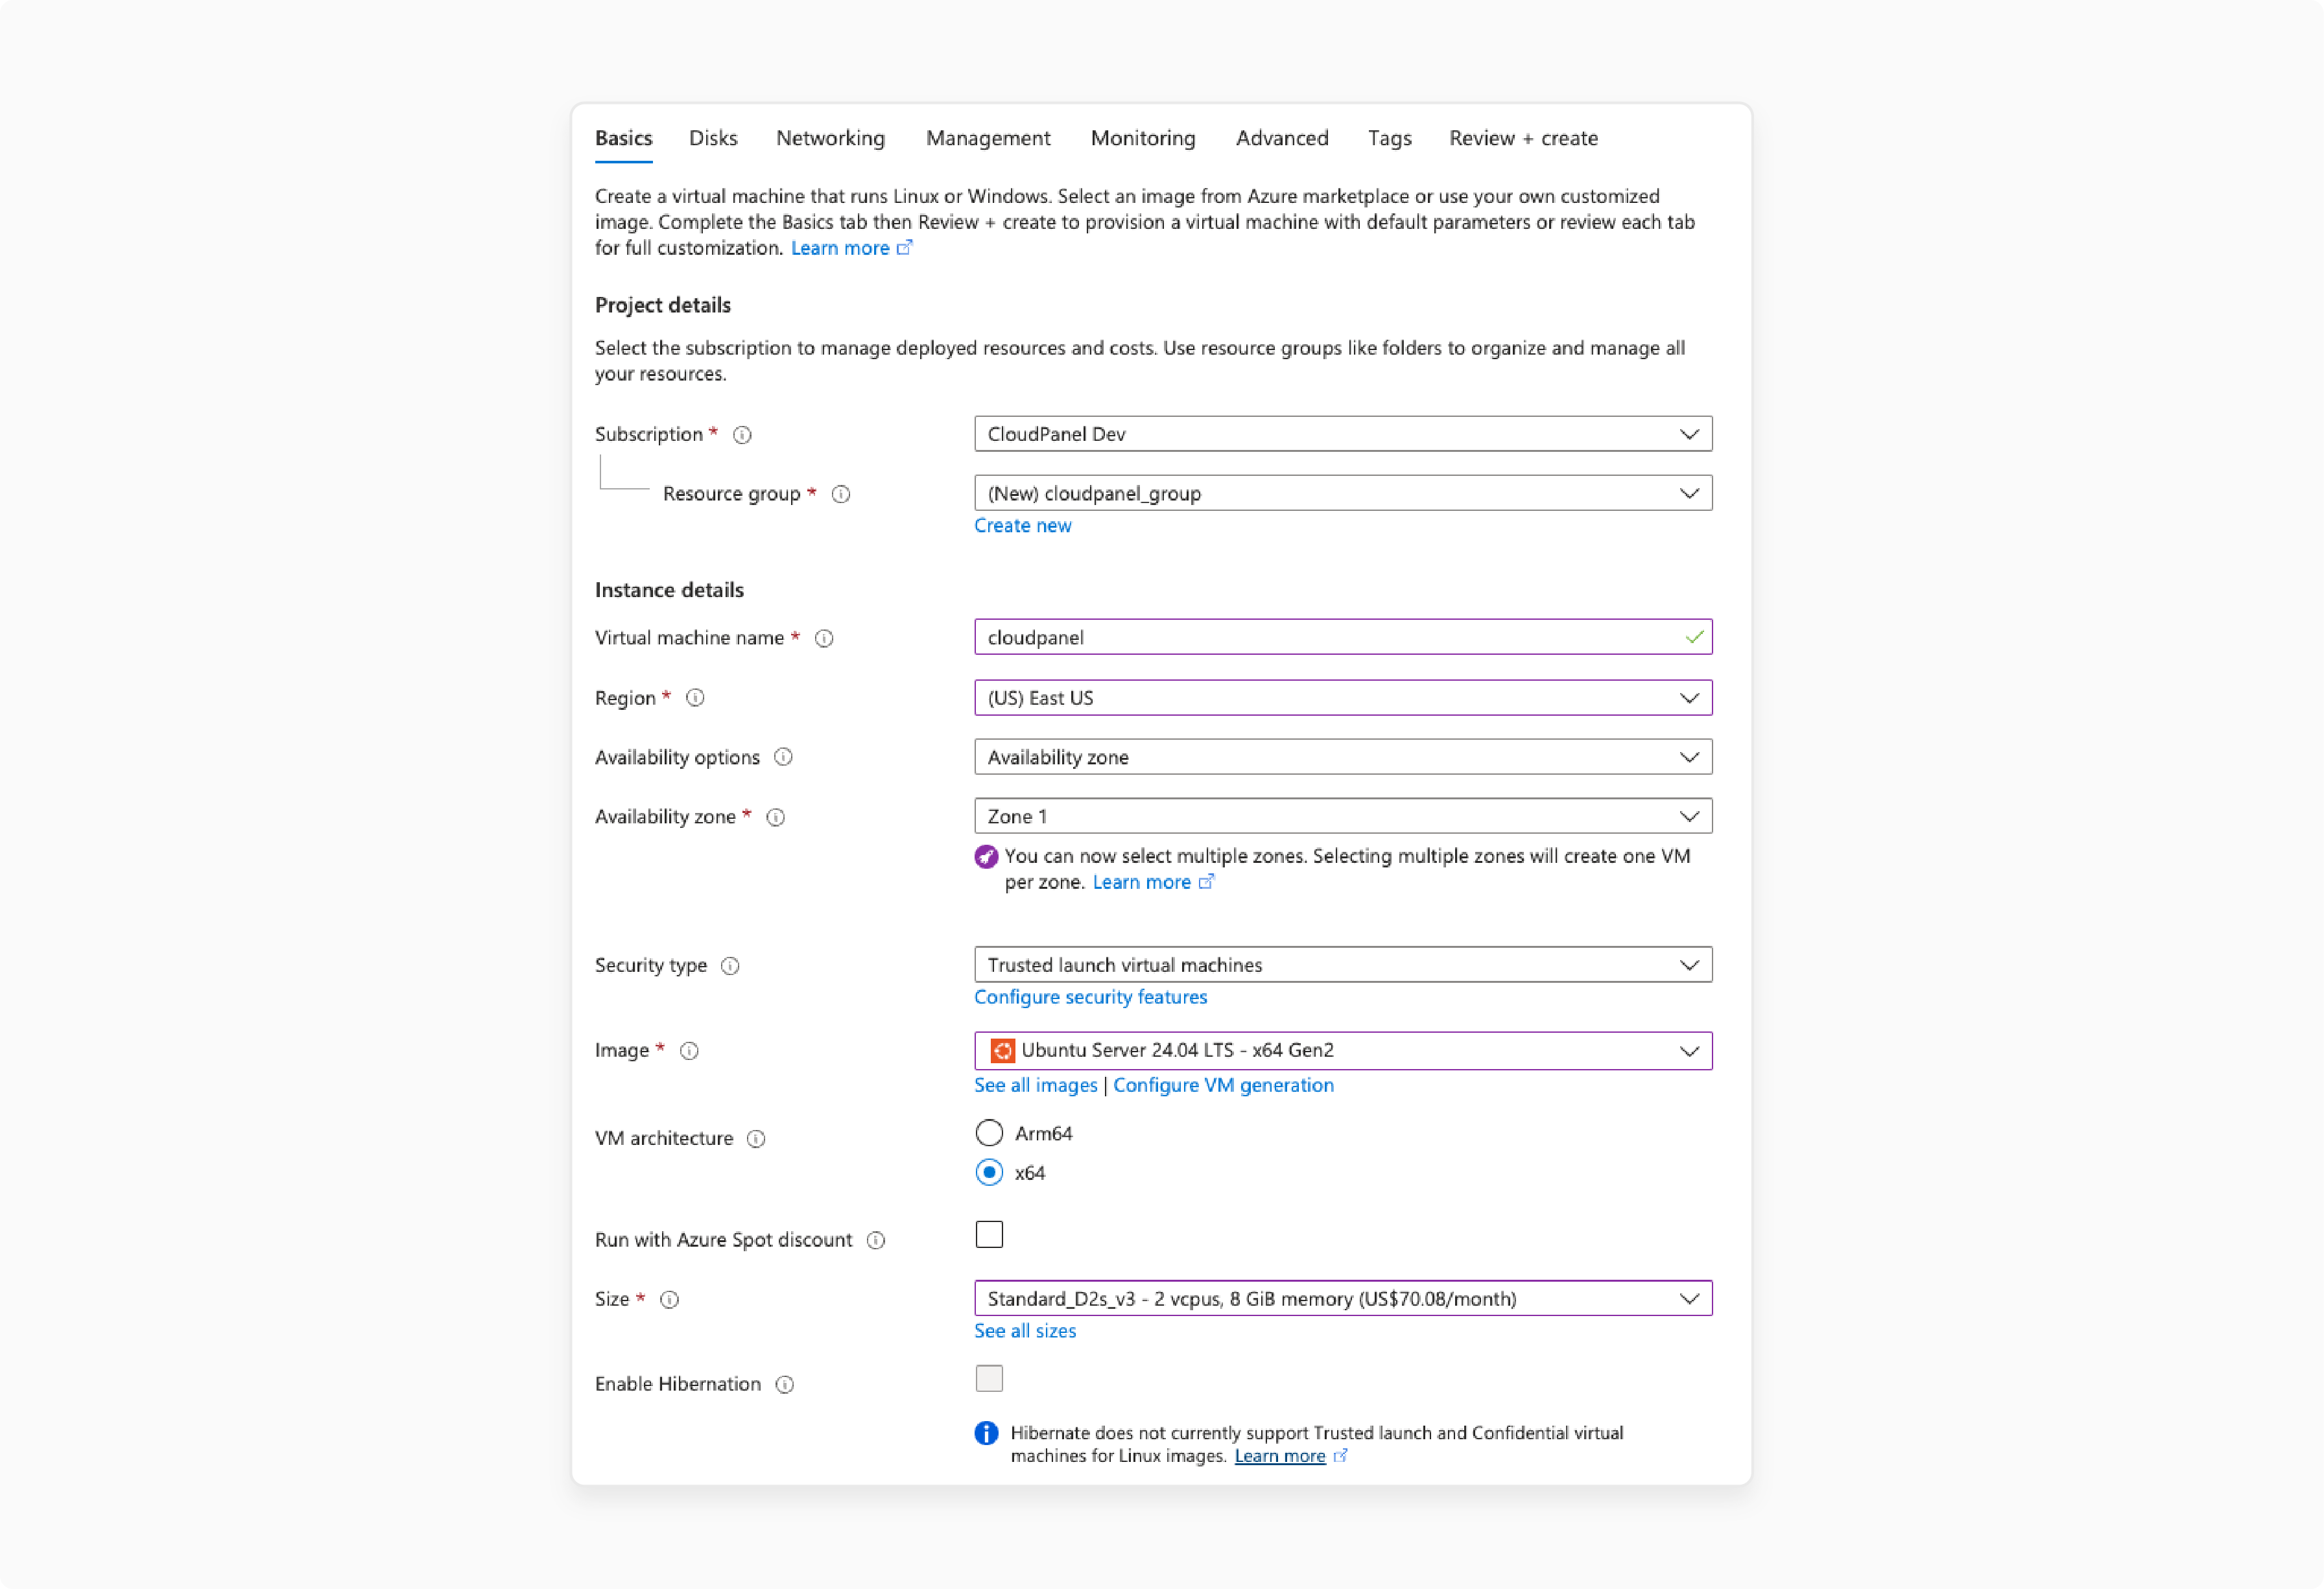2324x1589 pixels.
Task: Select the x64 architecture radio button
Action: 989,1172
